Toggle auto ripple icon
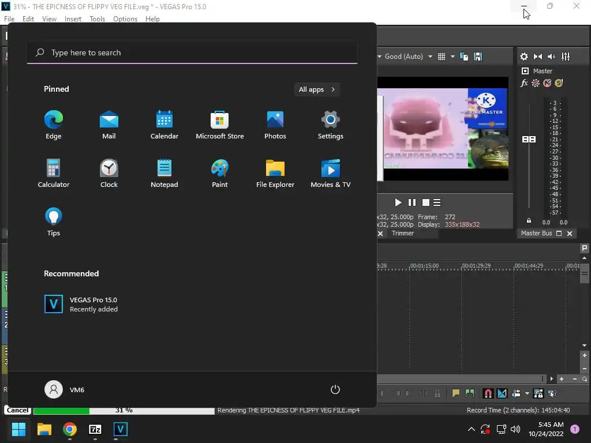 [516, 393]
